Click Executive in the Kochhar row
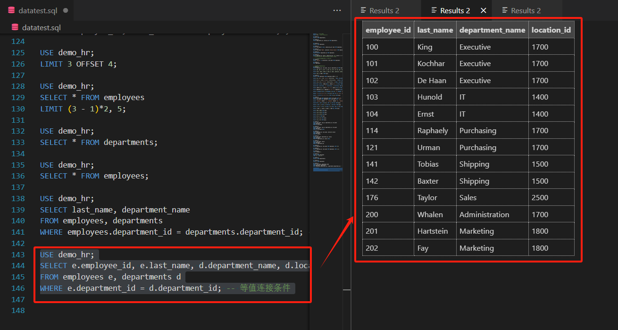This screenshot has height=330, width=618. click(x=492, y=63)
